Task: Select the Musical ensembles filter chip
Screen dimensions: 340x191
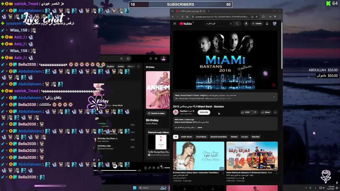Action: [x=219, y=137]
